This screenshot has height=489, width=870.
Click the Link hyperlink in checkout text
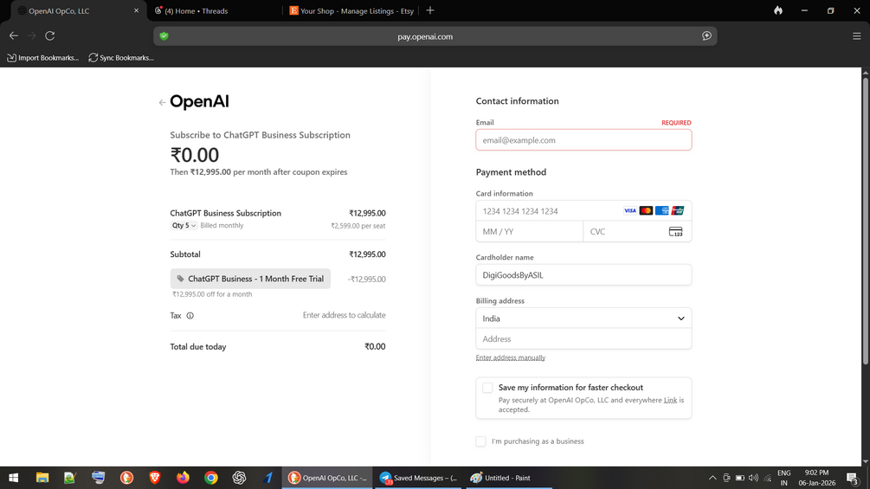coord(670,400)
